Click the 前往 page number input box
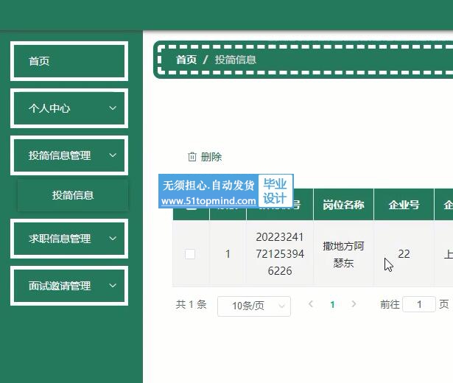The height and width of the screenshot is (383, 453). coord(419,304)
